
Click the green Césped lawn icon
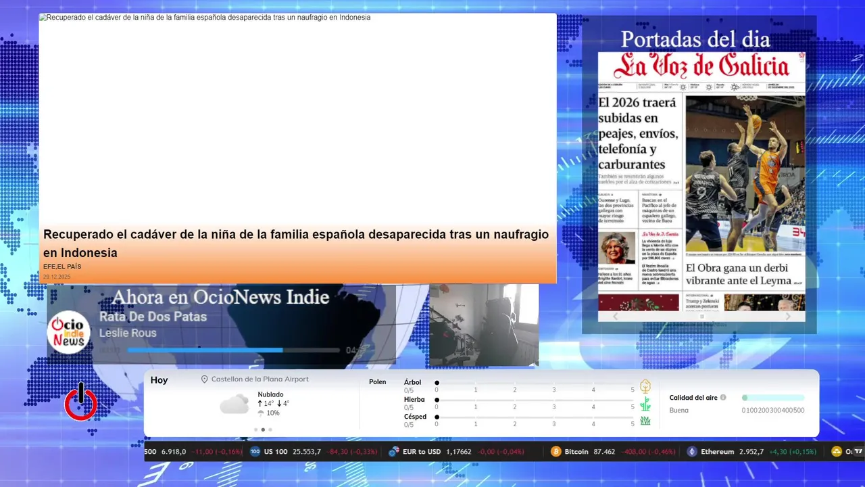[645, 421]
